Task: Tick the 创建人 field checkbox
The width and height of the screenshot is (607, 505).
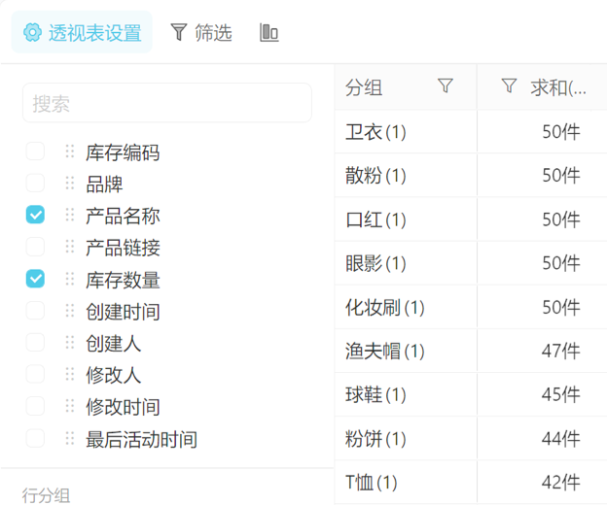Action: (35, 343)
